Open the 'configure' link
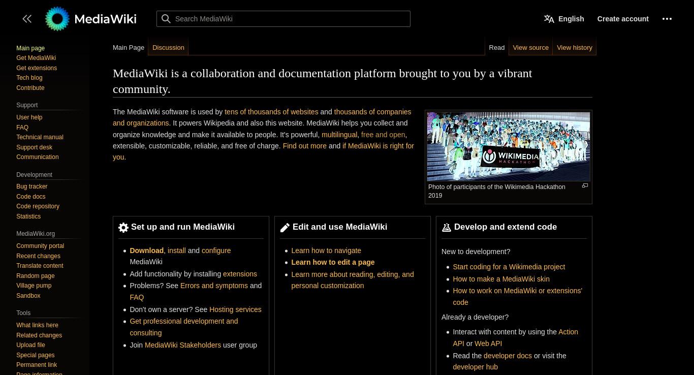 click(x=216, y=251)
